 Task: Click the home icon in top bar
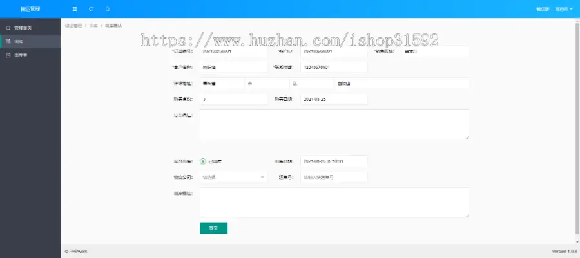(107, 9)
